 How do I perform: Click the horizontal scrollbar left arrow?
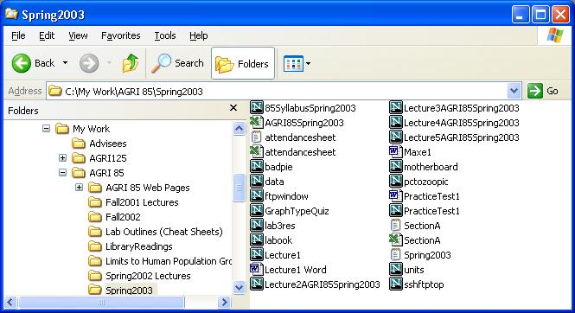point(10,302)
